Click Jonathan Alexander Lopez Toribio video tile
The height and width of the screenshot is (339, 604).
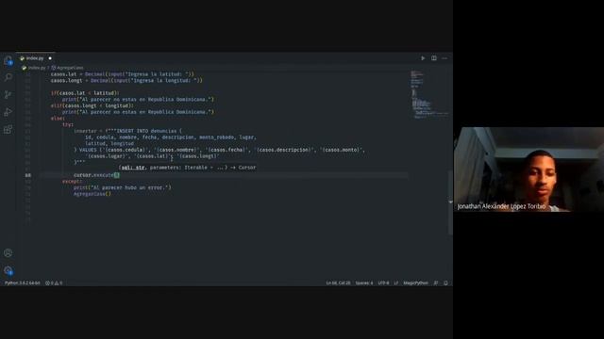click(528, 169)
